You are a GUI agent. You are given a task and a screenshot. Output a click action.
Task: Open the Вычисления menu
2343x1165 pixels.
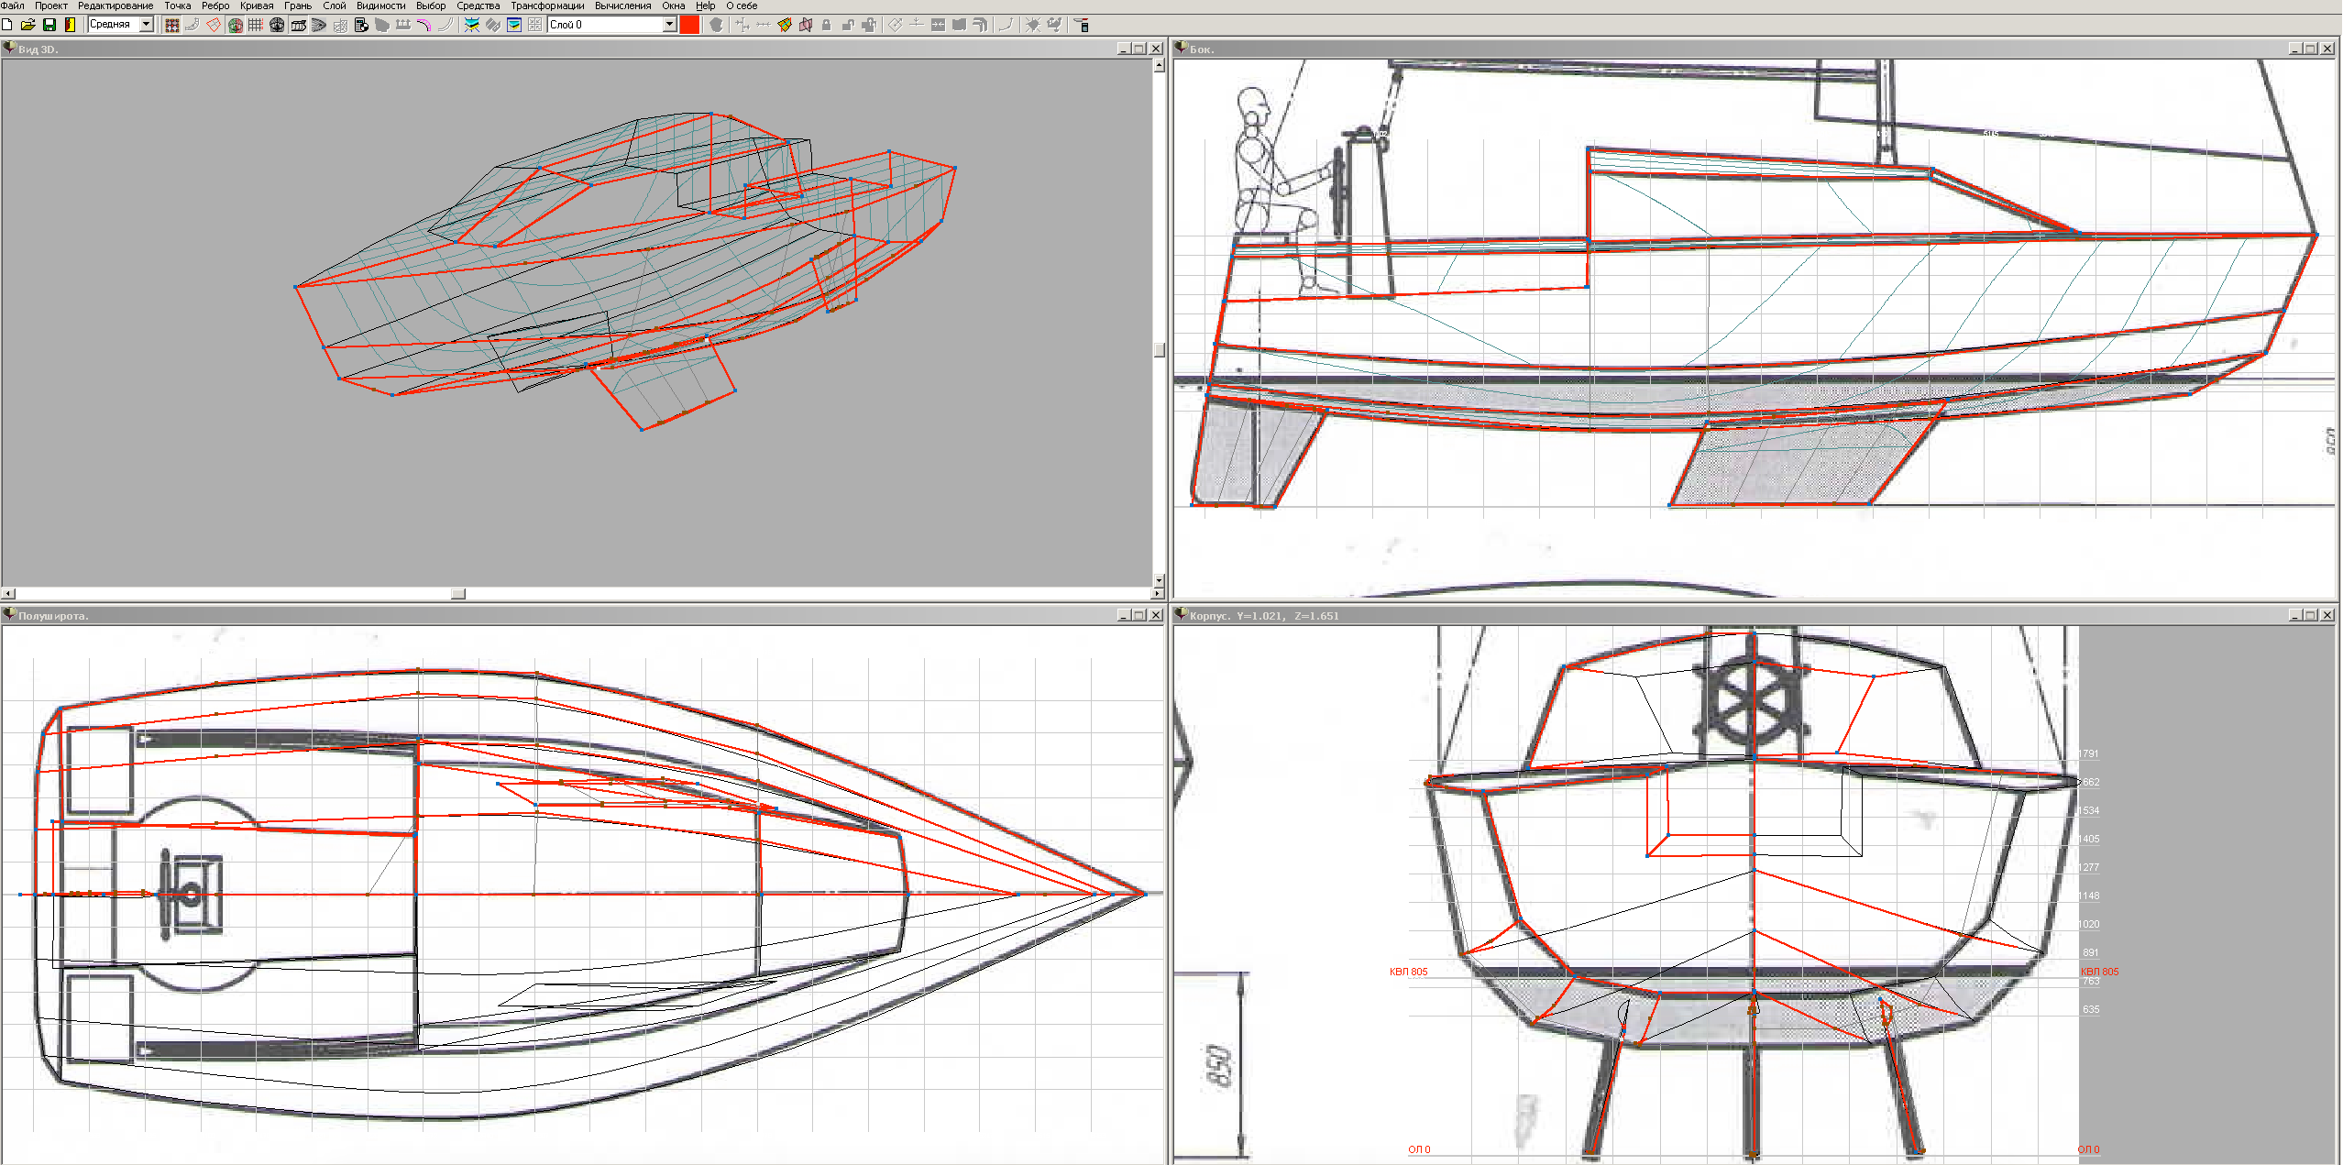click(622, 5)
